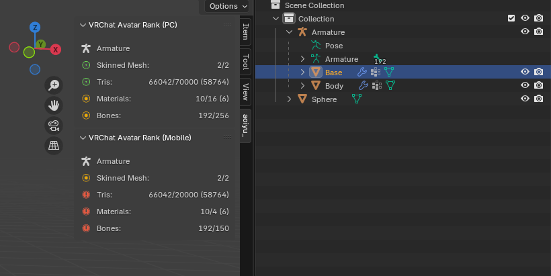Viewport: 551px width, 276px height.
Task: Switch perspective/orthographic with grid button
Action: [x=54, y=145]
